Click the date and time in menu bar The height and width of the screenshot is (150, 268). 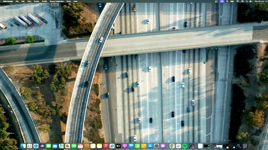[x=261, y=1]
